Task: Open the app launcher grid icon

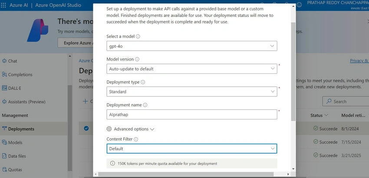Action: click(3, 5)
